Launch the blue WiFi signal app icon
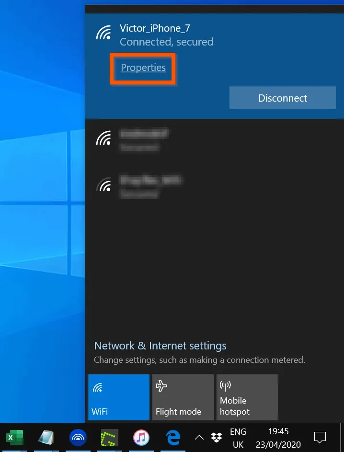 pos(78,437)
